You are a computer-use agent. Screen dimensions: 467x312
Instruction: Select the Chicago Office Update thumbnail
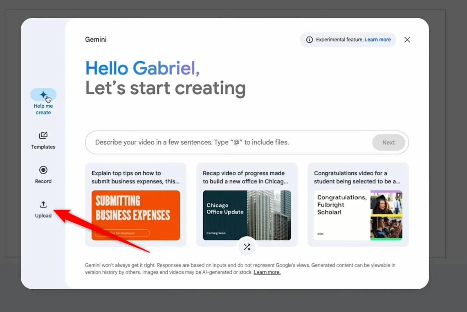tap(247, 215)
